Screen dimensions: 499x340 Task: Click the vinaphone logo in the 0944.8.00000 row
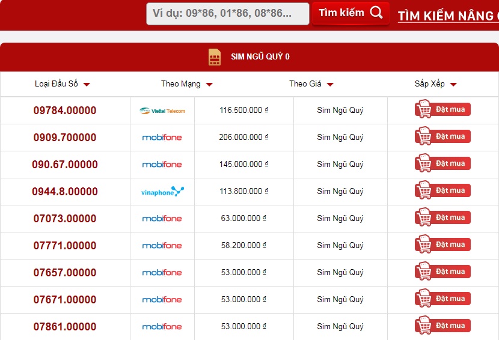coord(162,192)
